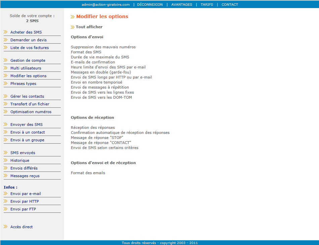This screenshot has height=245, width=319.
Task: Click the arrow icon beside Phrases types
Action: tap(5, 83)
